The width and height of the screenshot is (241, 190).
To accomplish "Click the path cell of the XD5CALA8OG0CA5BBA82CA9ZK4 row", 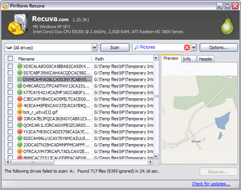I will point(123,66).
